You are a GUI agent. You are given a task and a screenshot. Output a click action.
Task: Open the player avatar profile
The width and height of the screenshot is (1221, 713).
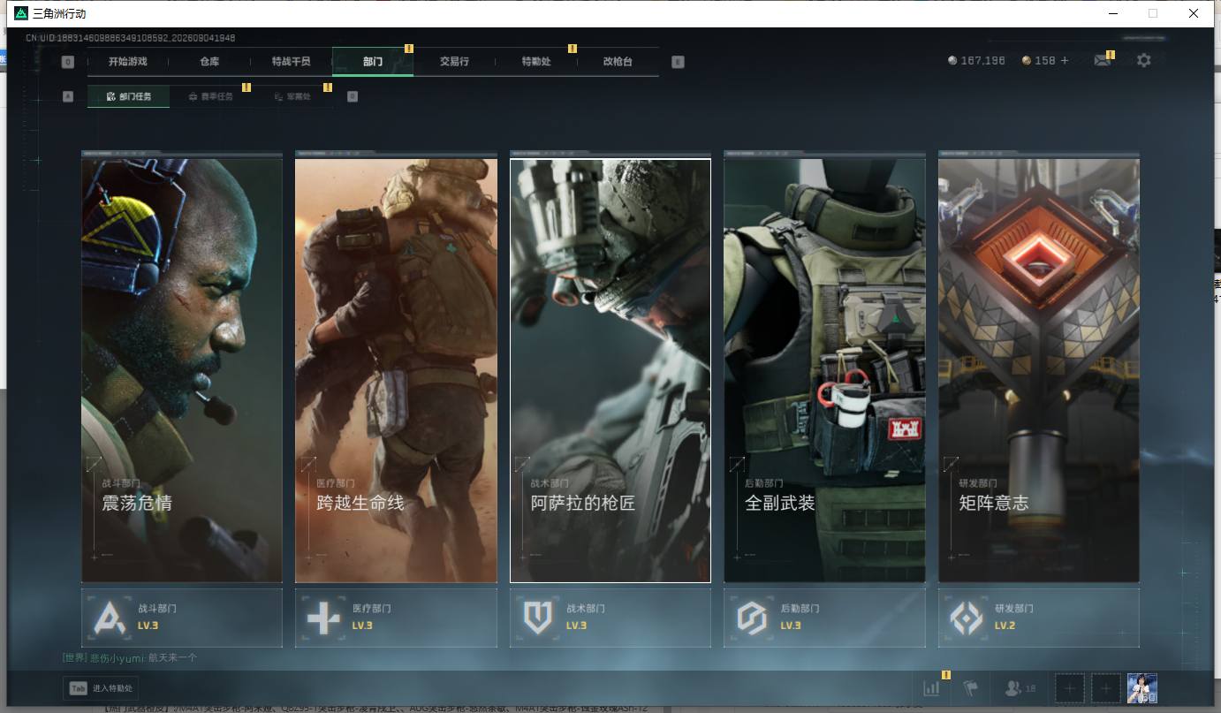[x=1142, y=688]
